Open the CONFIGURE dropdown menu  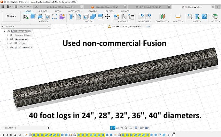click(x=144, y=21)
